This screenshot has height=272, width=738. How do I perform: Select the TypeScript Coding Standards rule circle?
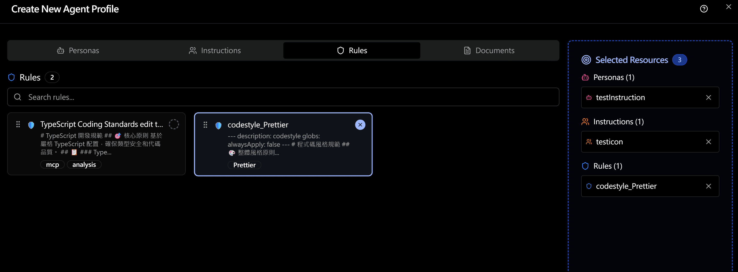click(174, 124)
